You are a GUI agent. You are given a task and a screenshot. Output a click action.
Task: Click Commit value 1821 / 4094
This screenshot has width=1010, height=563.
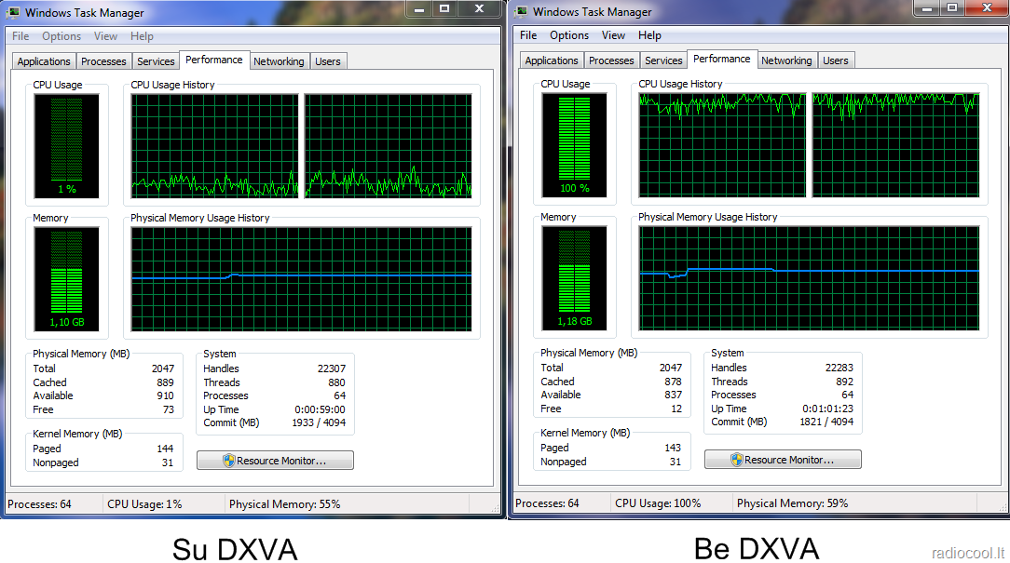826,422
